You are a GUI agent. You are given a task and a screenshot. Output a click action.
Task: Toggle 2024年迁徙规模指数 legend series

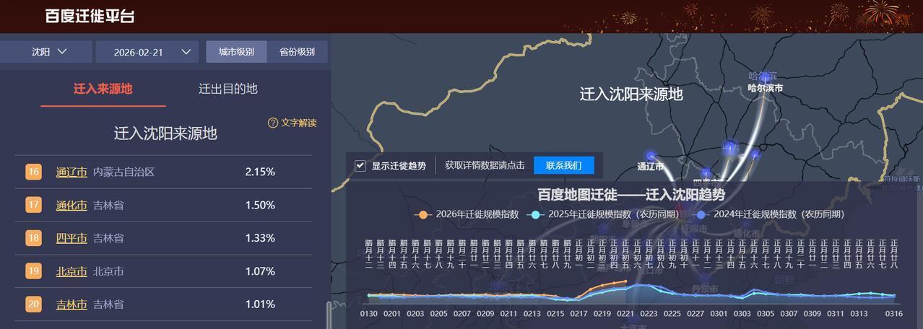tap(766, 214)
